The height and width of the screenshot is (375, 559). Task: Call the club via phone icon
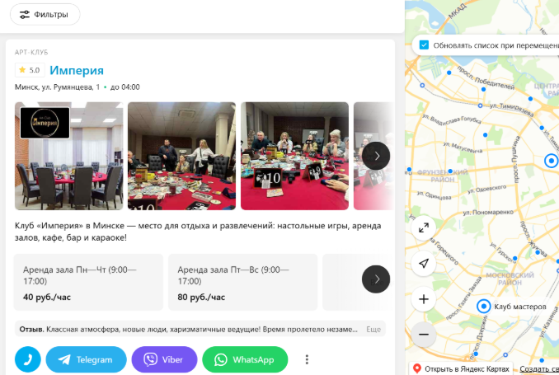tap(28, 359)
